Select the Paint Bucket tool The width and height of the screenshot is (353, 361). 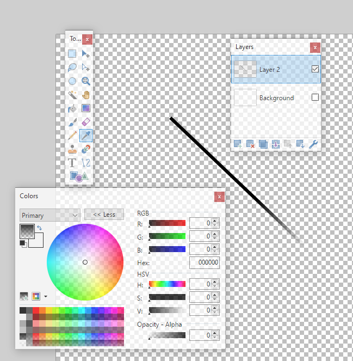[x=72, y=108]
